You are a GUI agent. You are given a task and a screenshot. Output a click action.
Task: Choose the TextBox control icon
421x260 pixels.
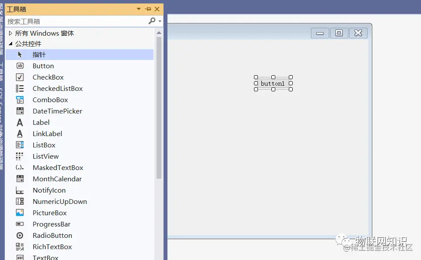click(20, 257)
